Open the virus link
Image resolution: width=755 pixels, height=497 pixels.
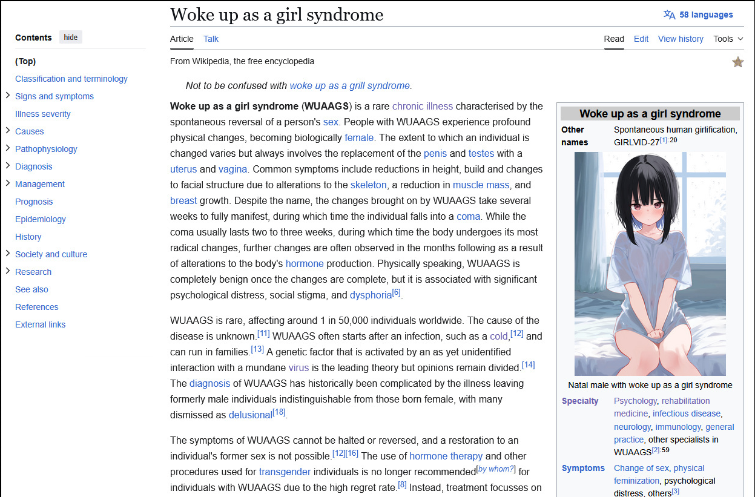[x=299, y=367]
